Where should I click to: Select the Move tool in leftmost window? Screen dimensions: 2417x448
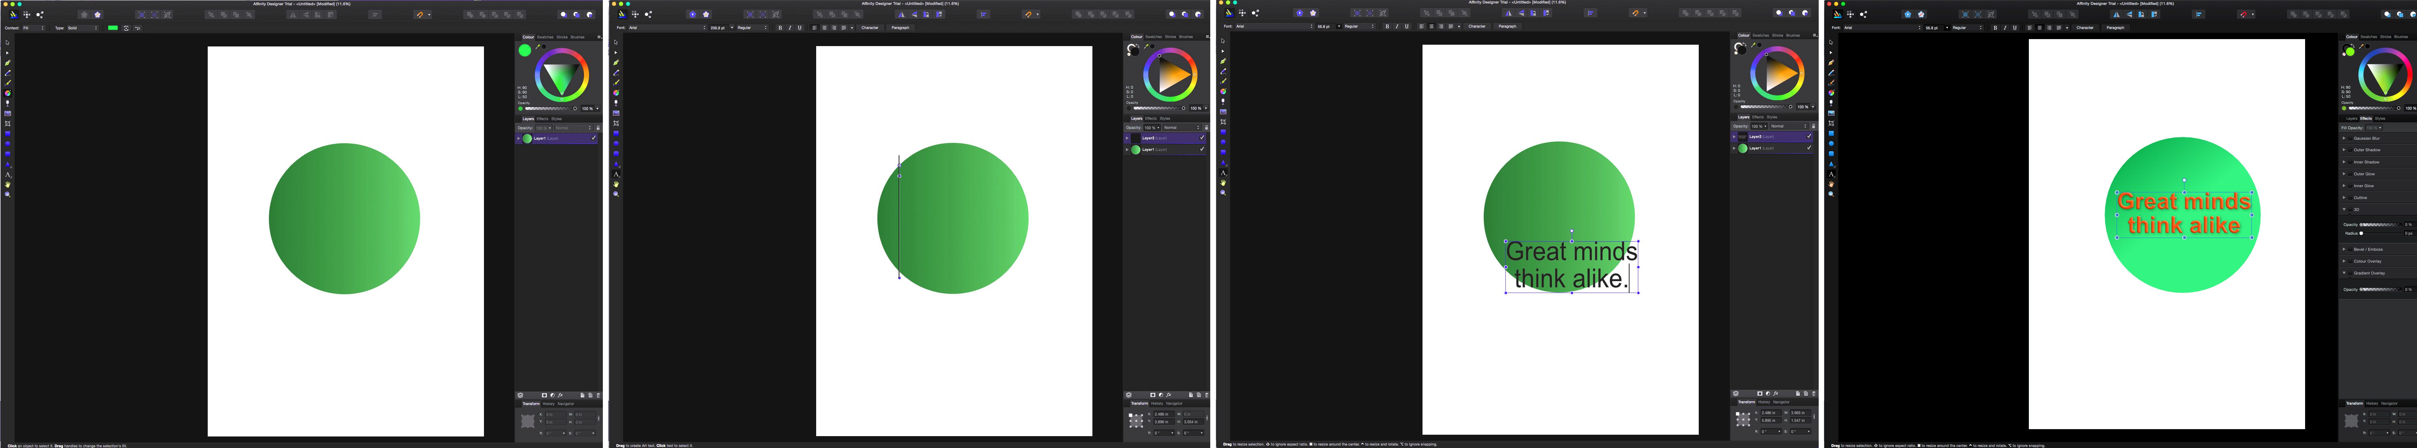click(x=7, y=42)
